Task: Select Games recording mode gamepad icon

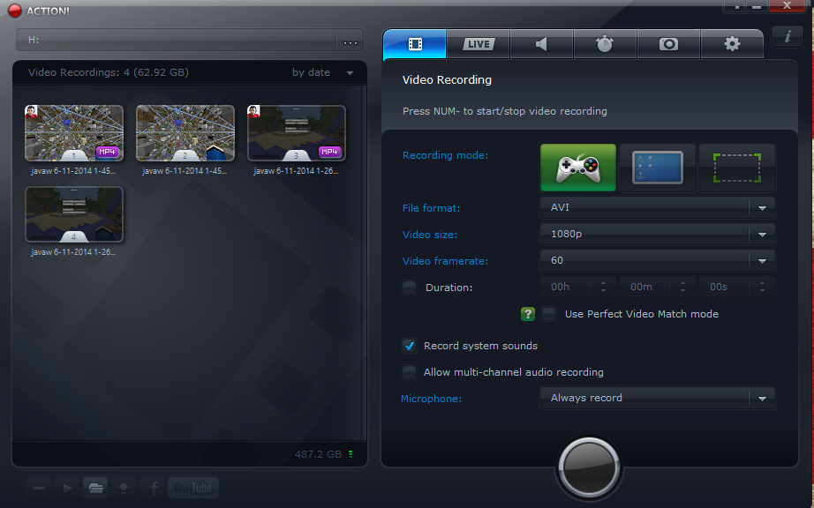Action: (x=577, y=168)
